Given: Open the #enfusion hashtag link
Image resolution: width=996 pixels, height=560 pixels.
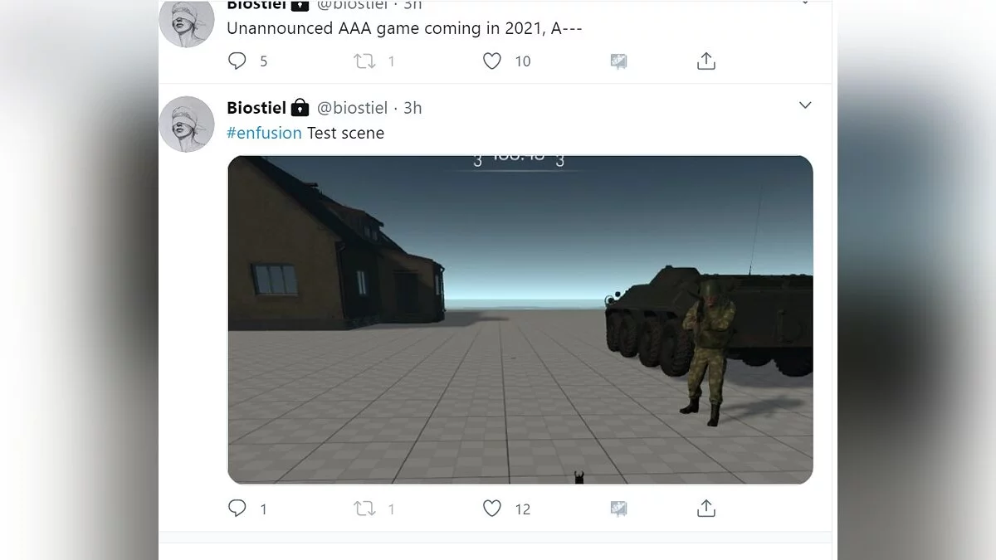Looking at the screenshot, I should pos(264,133).
